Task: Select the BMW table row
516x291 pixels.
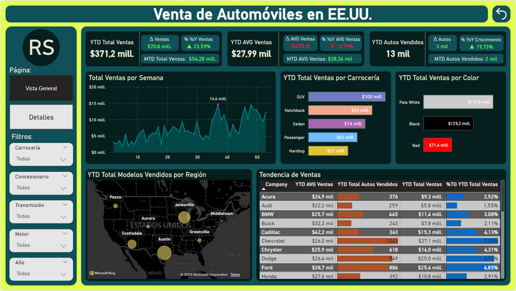Action: (380, 214)
